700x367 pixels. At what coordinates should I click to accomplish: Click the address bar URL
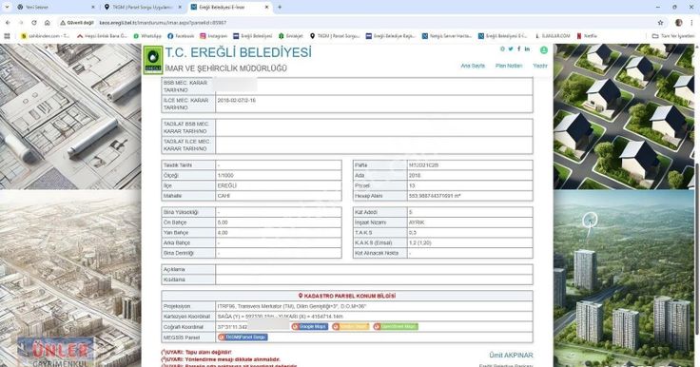click(163, 22)
